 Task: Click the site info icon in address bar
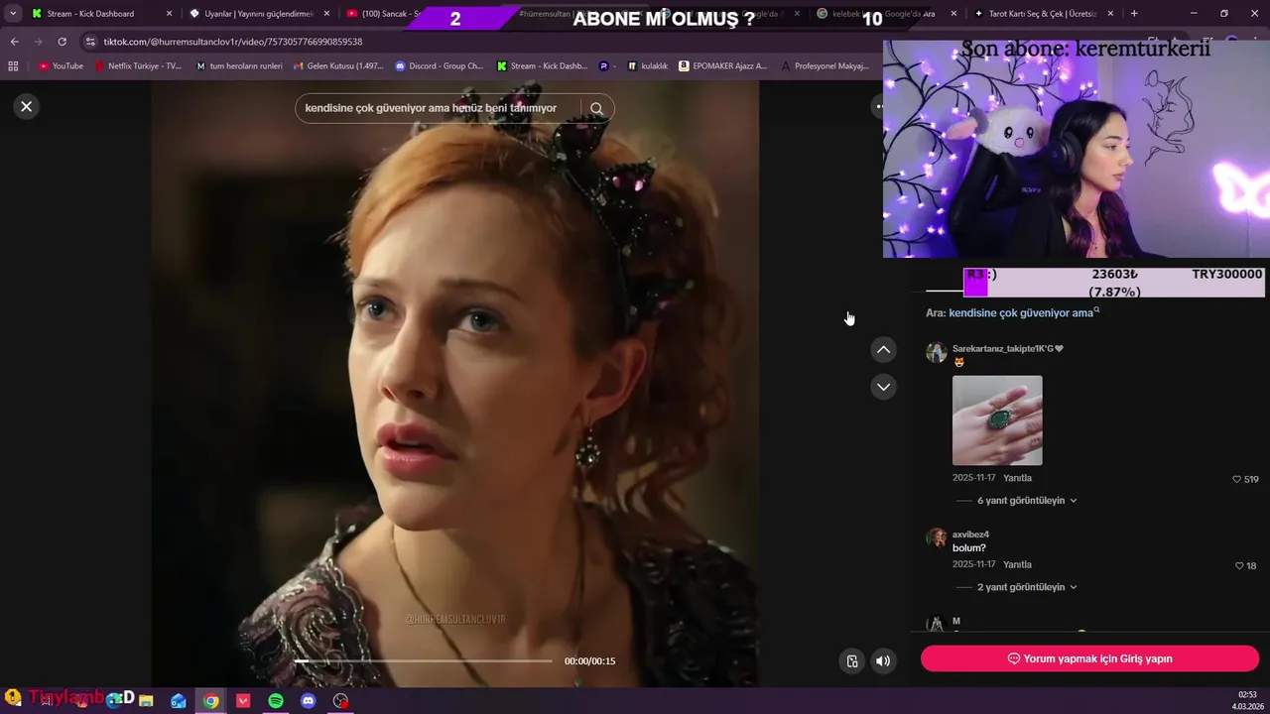90,42
